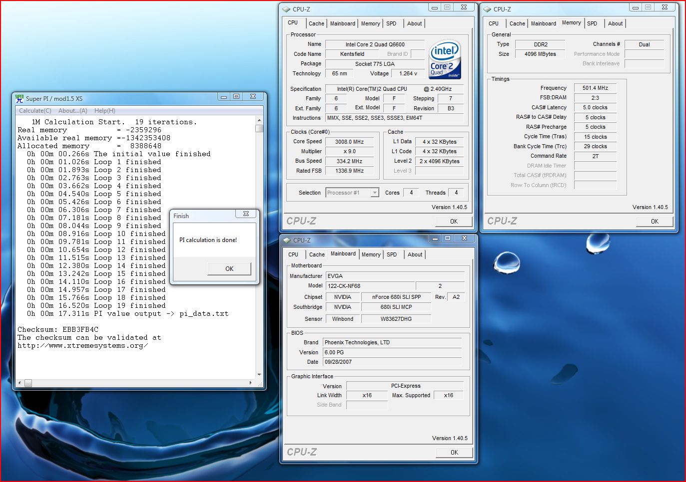Click the memory Frequency 501.4 MHz field

[595, 88]
